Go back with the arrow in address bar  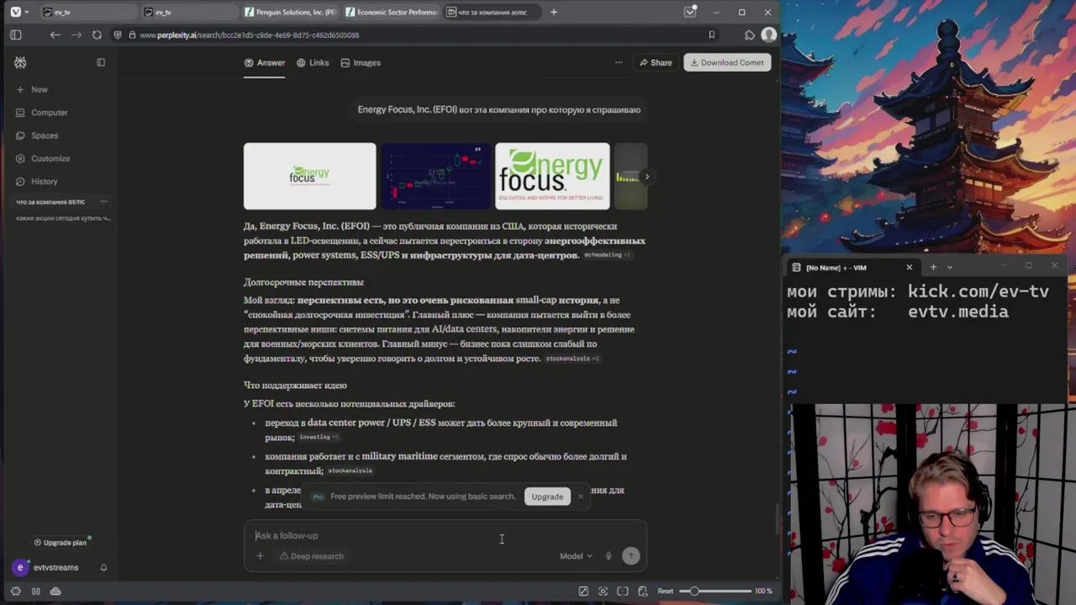coord(55,34)
